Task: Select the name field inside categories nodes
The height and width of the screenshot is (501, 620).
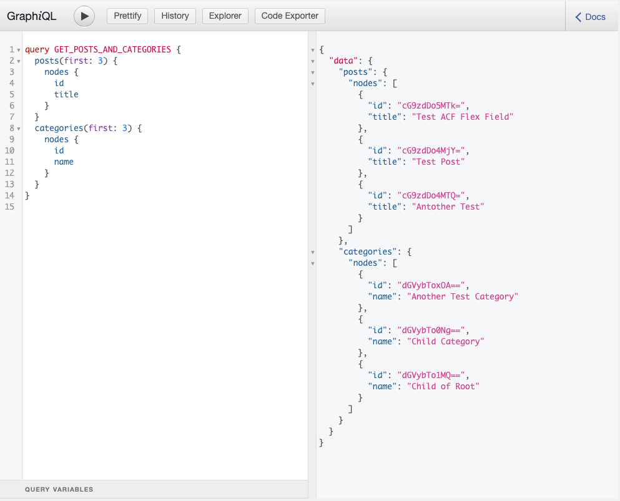Action: tap(63, 162)
